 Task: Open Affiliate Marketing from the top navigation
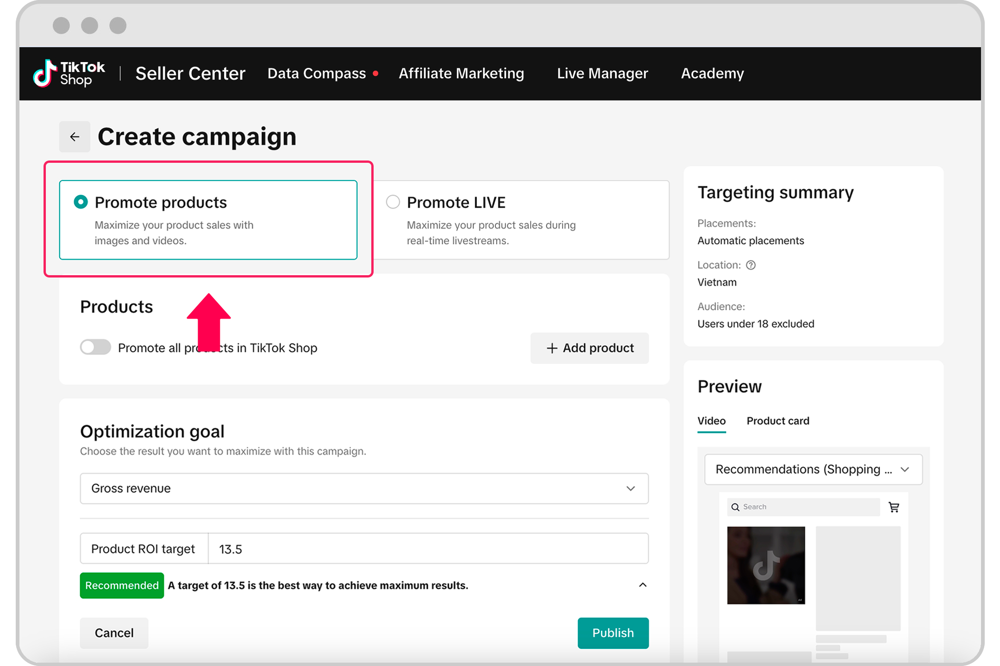coord(461,73)
